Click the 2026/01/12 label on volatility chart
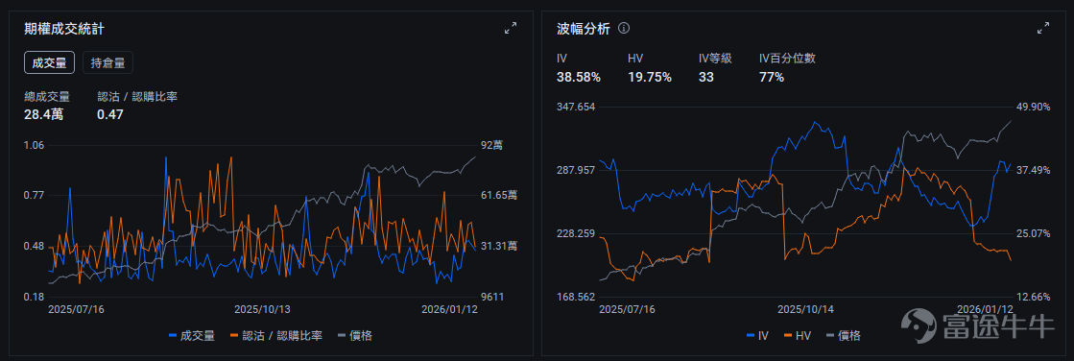The image size is (1074, 361). click(985, 309)
